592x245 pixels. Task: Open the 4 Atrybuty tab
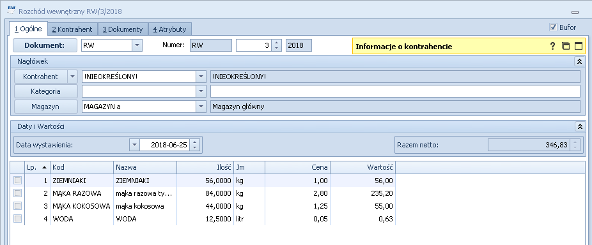tap(170, 29)
